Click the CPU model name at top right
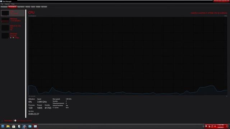230x129 pixels. point(209,13)
